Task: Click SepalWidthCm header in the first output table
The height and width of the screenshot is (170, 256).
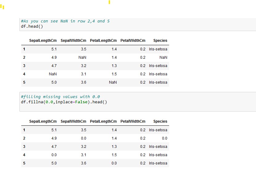Action: click(73, 41)
